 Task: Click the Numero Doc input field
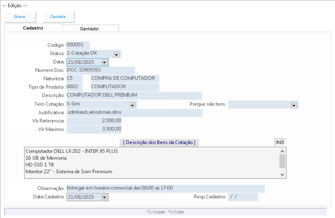(x=100, y=70)
